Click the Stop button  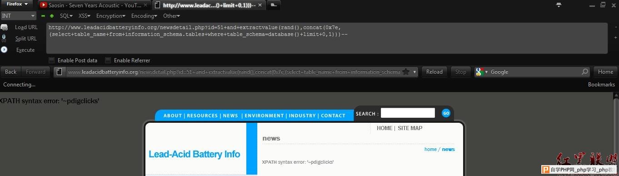(461, 72)
